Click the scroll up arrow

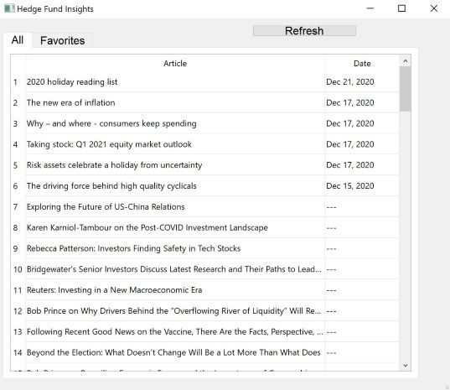coord(405,61)
